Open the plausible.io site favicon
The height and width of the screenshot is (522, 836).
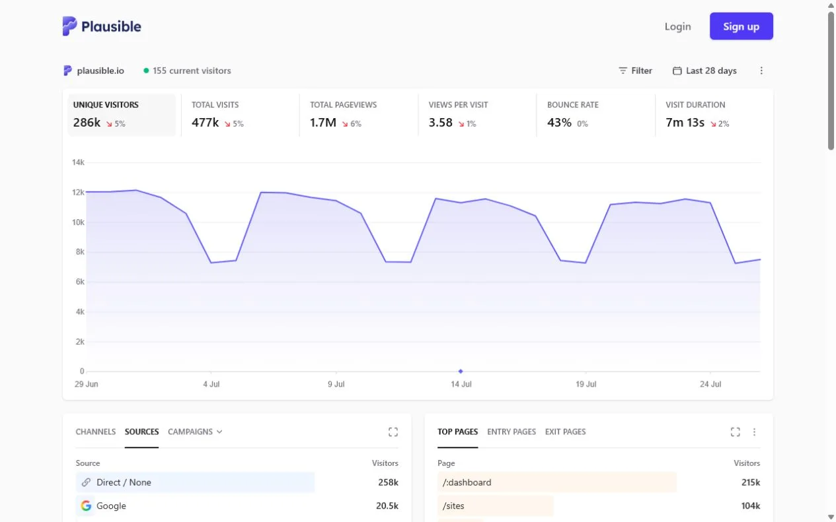(x=67, y=71)
